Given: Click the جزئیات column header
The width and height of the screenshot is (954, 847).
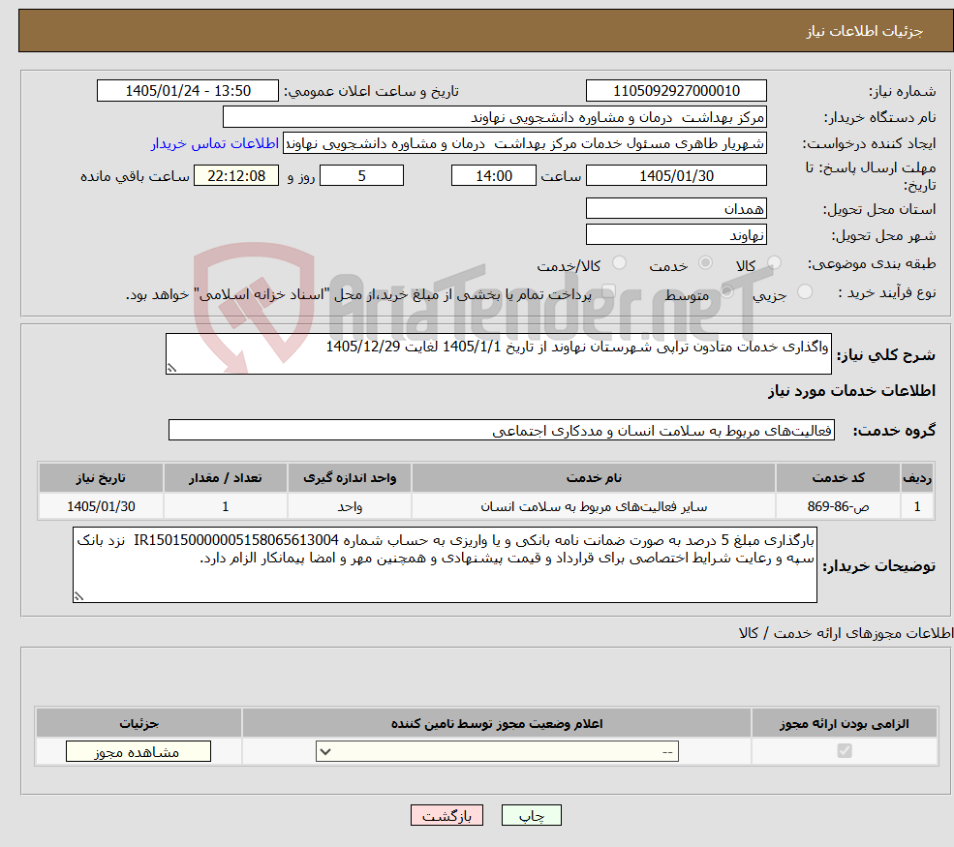Looking at the screenshot, I should [138, 723].
